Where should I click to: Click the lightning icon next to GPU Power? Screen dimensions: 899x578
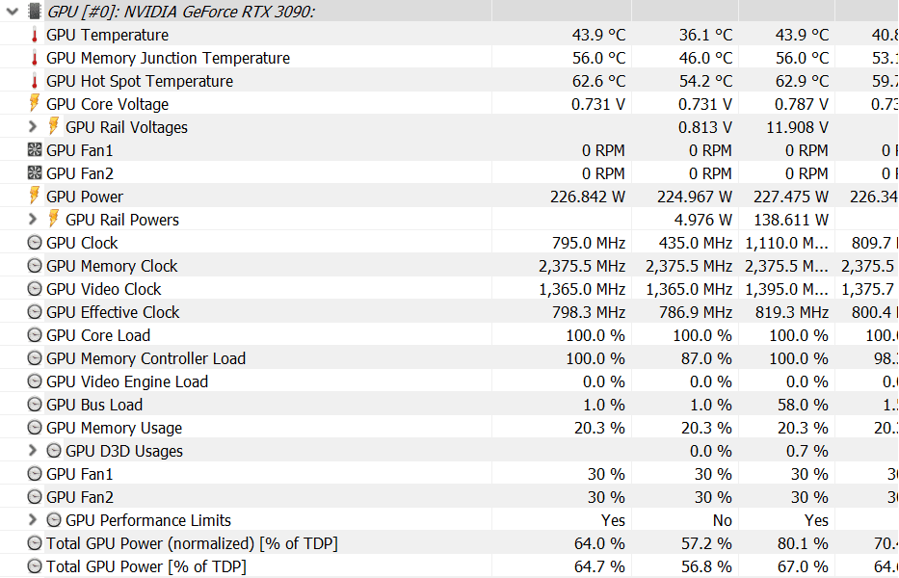tap(35, 197)
